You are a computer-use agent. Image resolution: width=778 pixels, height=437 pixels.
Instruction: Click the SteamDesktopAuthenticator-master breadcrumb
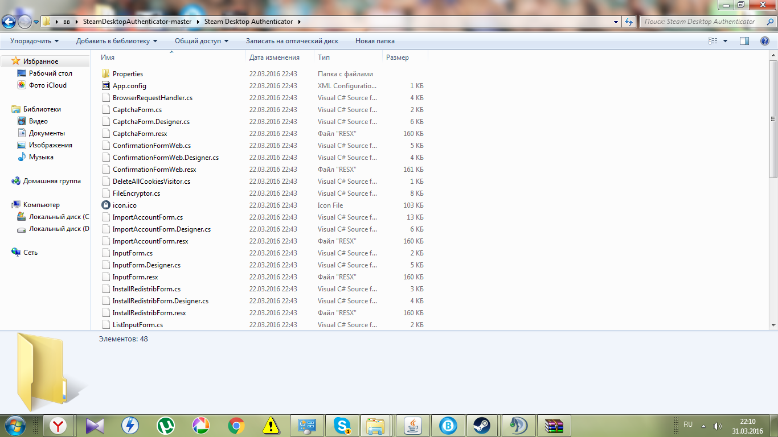pyautogui.click(x=137, y=22)
